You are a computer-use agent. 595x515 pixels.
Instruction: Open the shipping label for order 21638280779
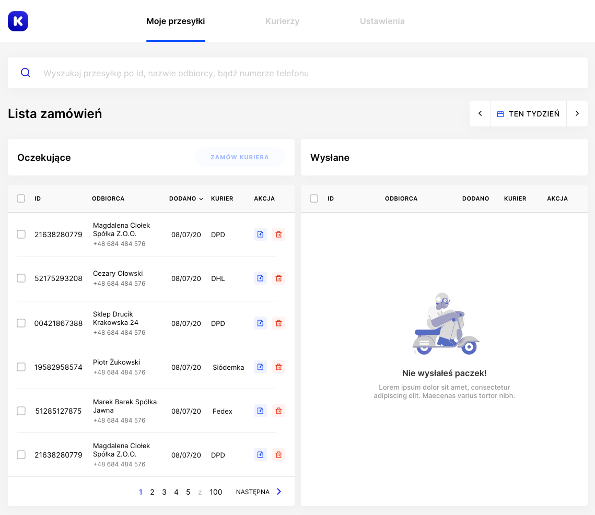(x=260, y=235)
